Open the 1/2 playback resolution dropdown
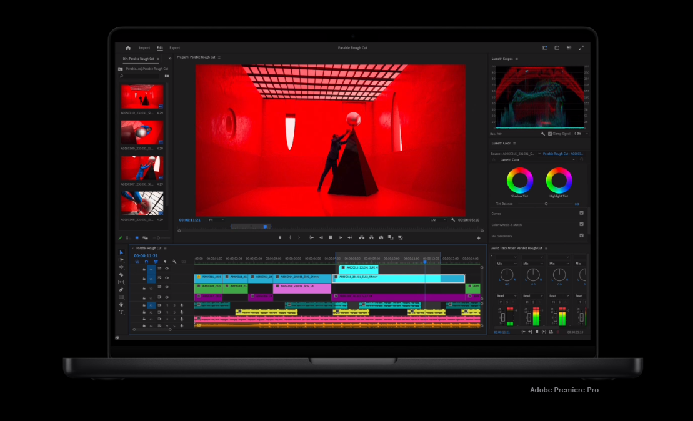 [437, 220]
